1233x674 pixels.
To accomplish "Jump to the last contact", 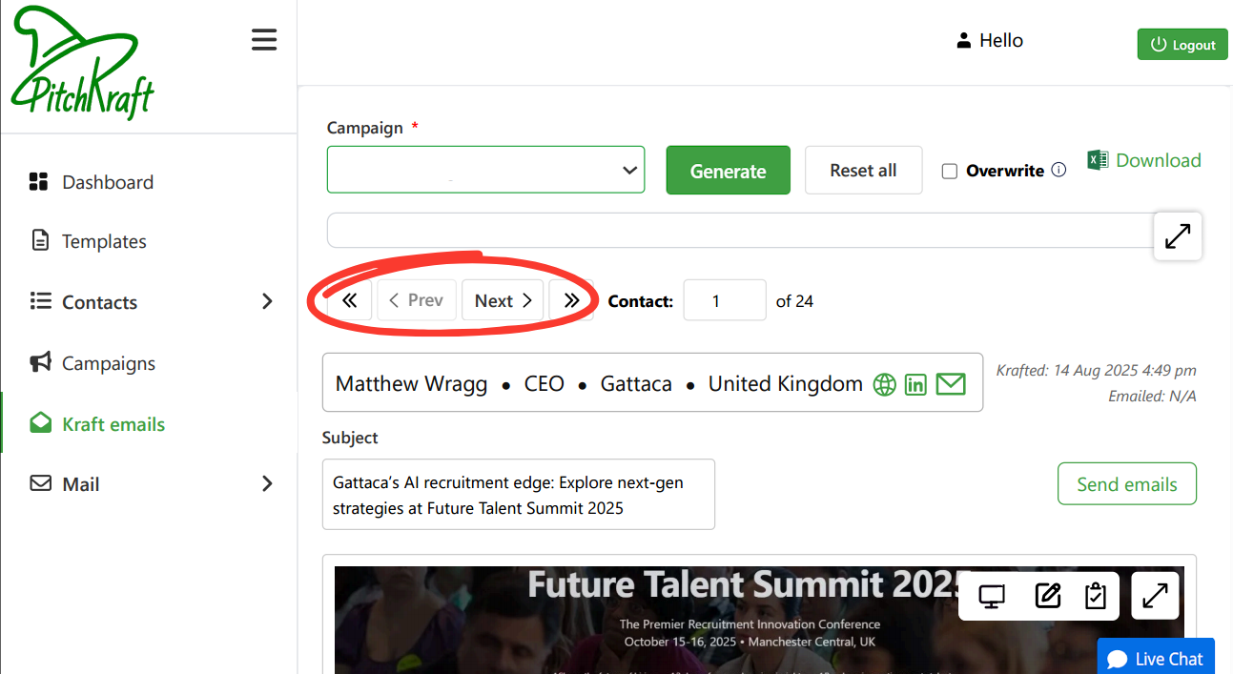I will (571, 300).
